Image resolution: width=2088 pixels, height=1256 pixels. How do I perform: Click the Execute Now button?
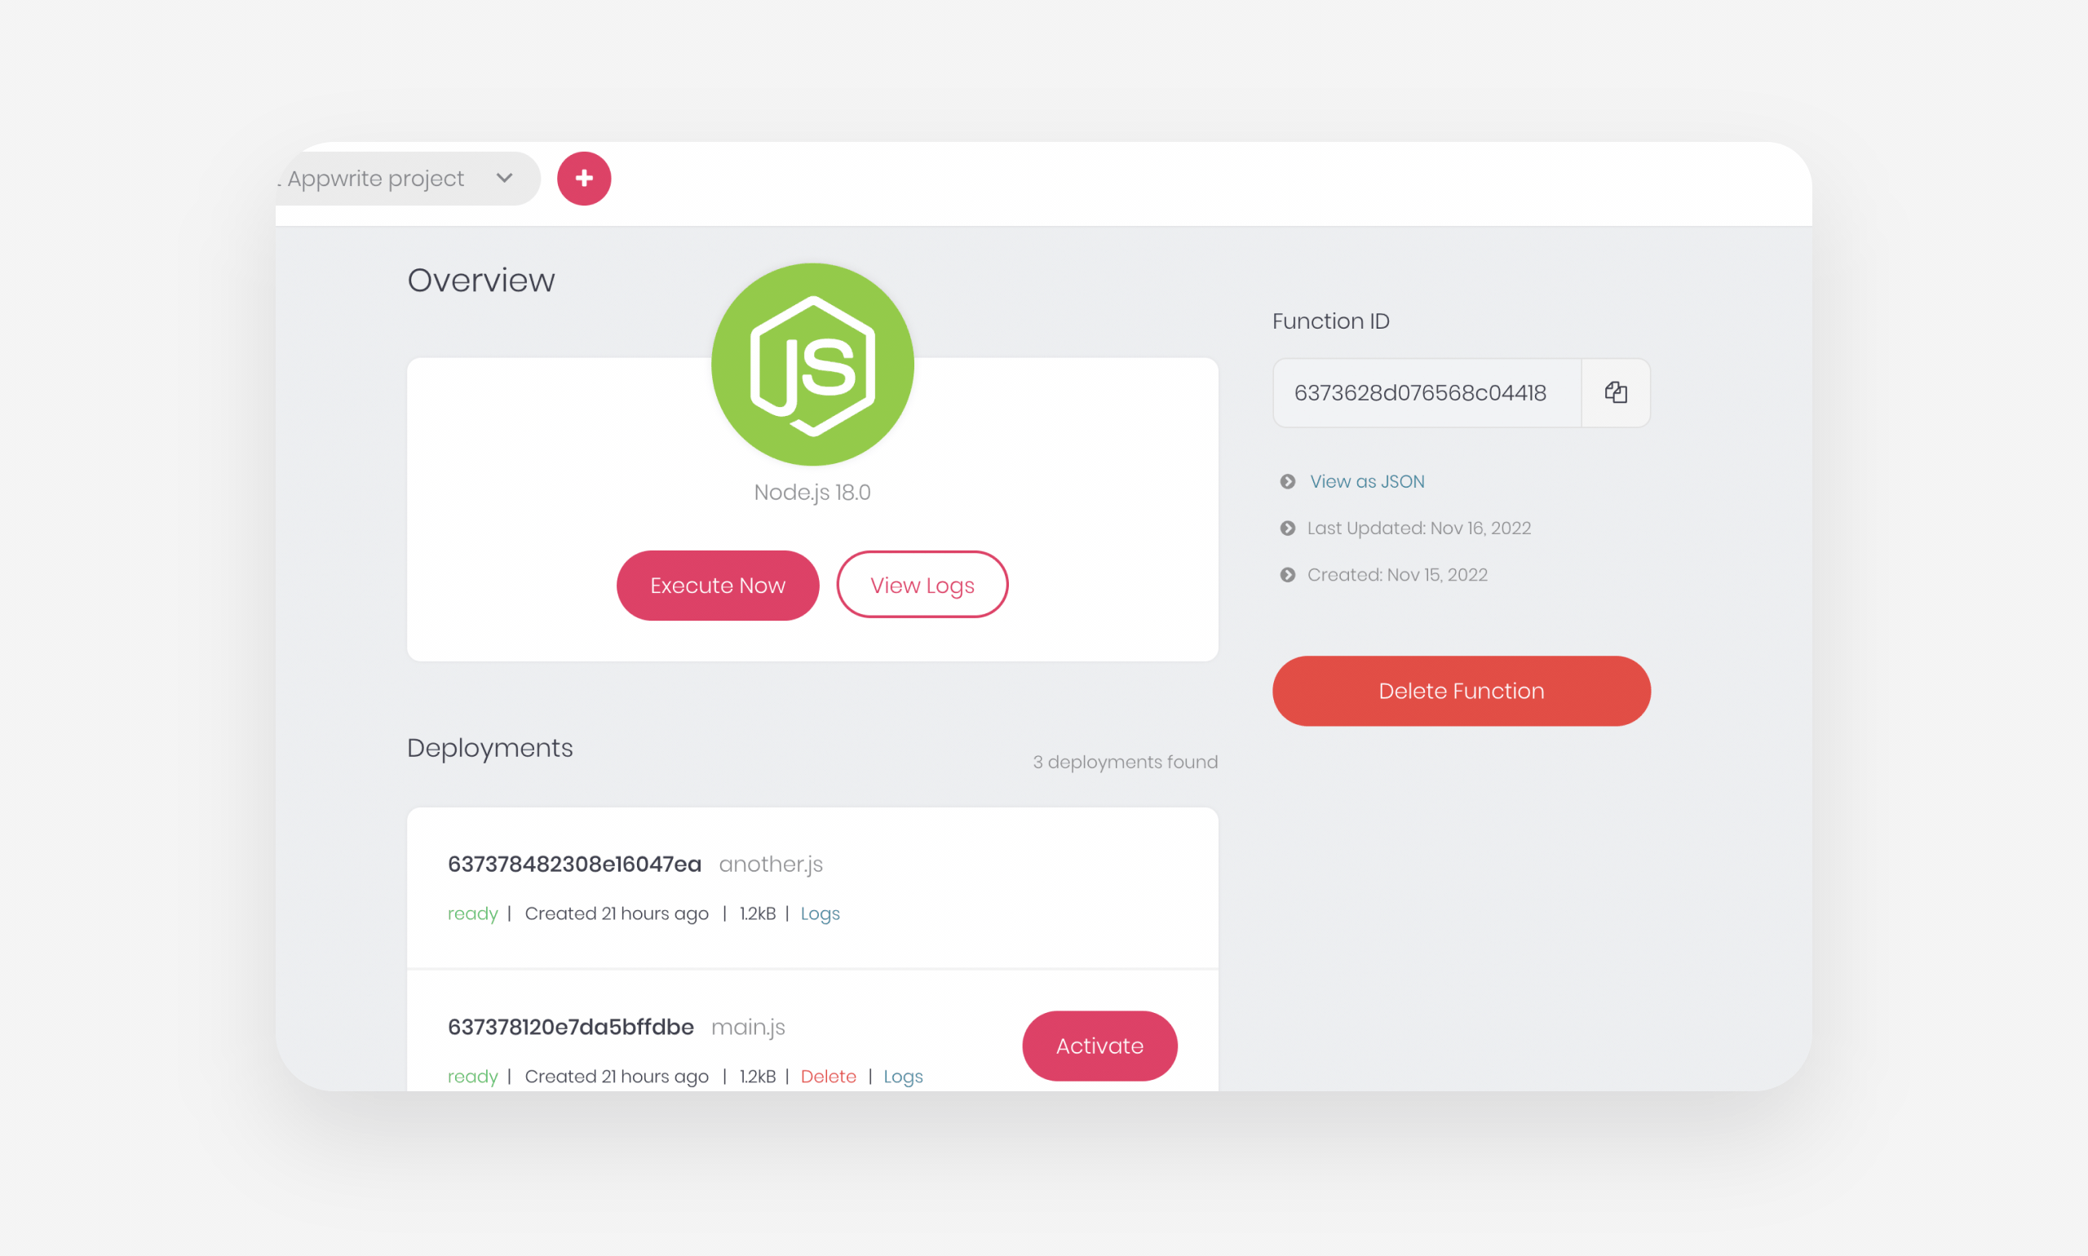716,585
